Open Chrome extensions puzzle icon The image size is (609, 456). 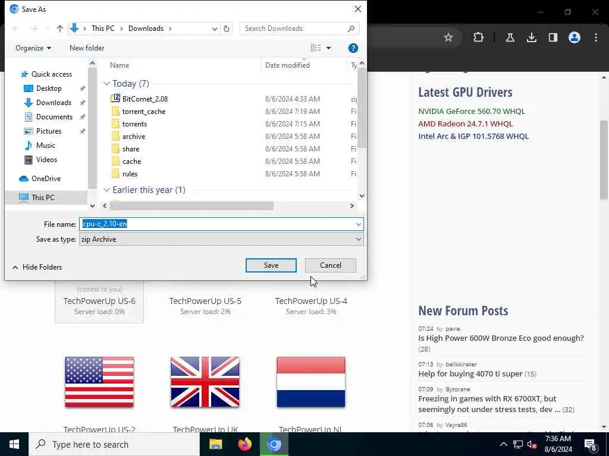pyautogui.click(x=479, y=37)
